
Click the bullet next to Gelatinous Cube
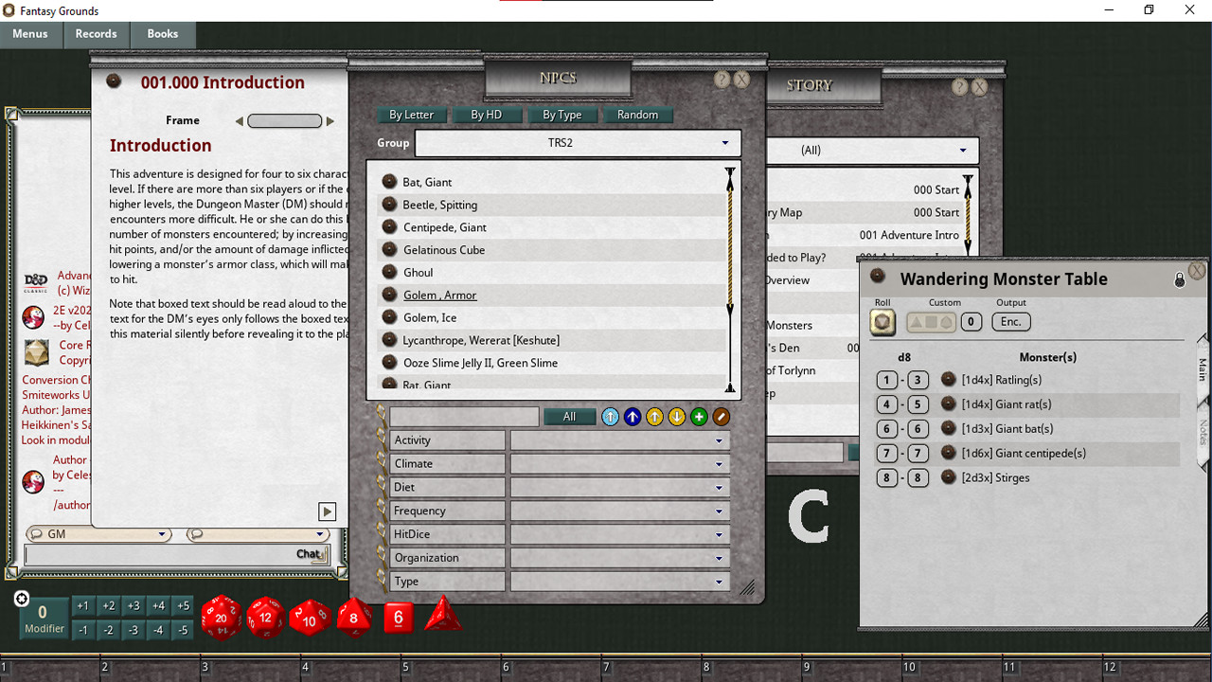[x=388, y=250]
